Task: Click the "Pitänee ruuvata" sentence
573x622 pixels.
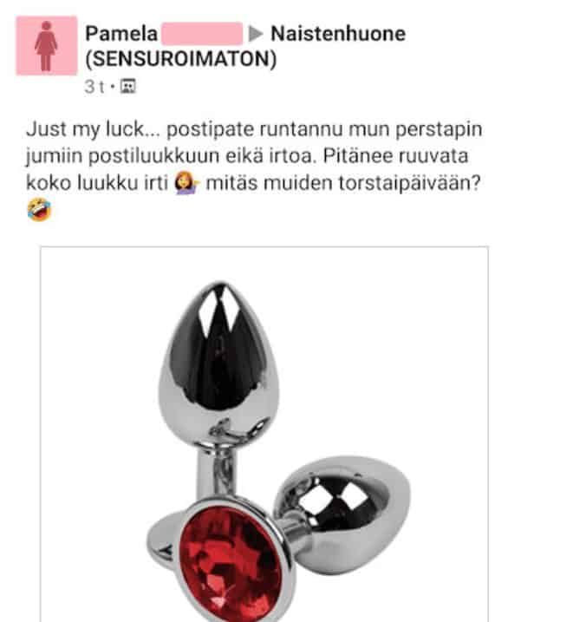Action: pos(395,156)
